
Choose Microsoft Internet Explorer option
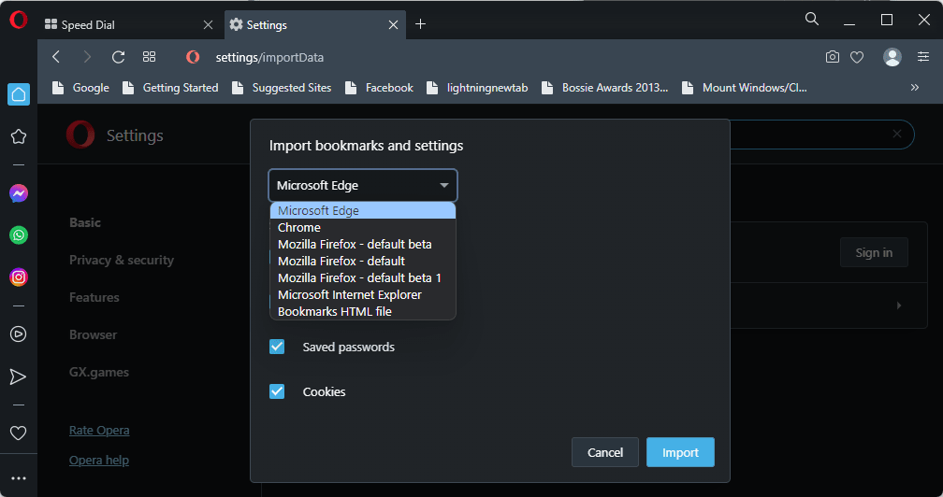363,294
